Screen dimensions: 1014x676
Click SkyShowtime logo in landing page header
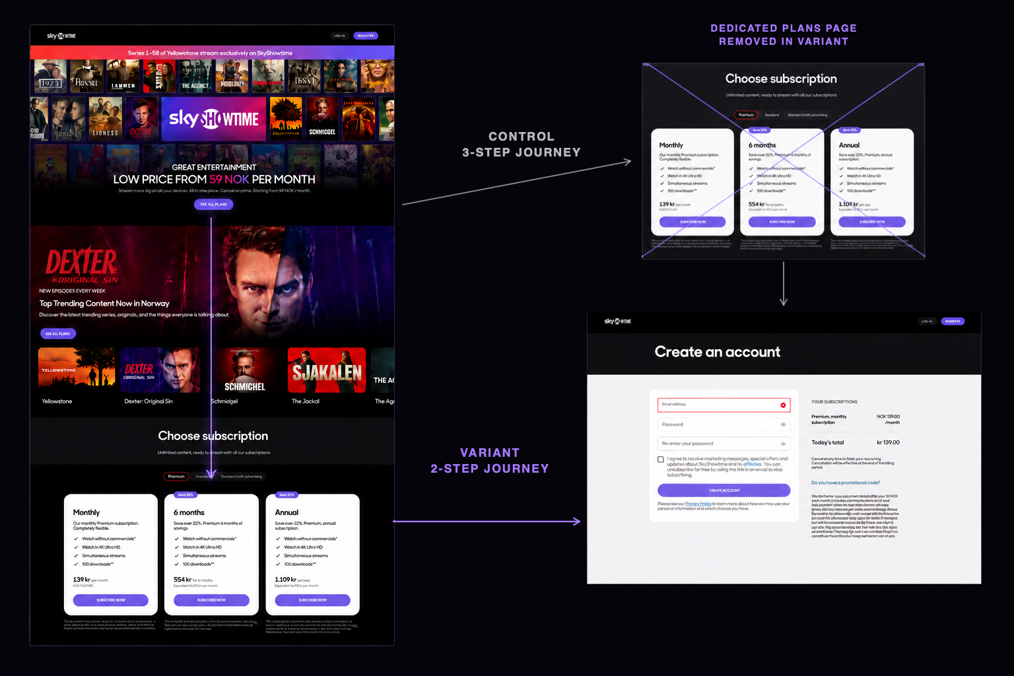[x=61, y=36]
